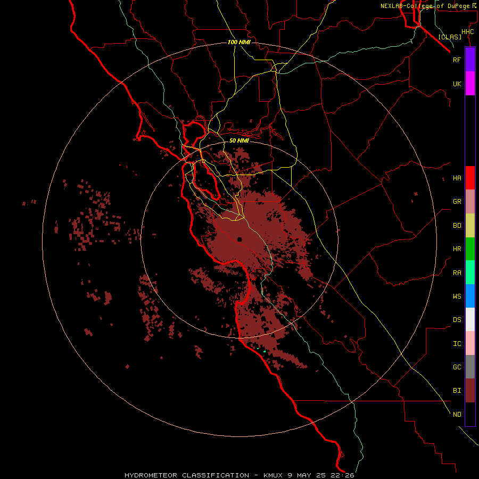
Task: Click the dark red BI swatch
Action: click(470, 391)
